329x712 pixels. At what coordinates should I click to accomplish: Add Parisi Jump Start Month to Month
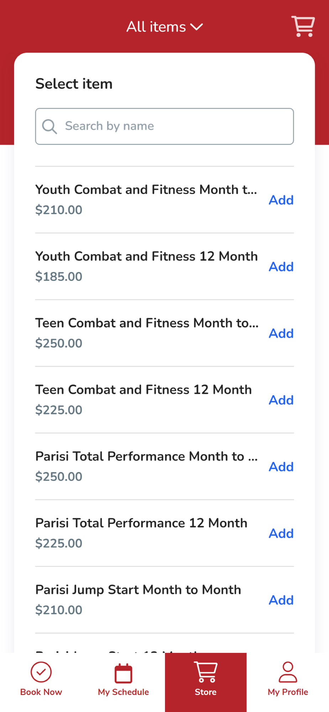(281, 600)
